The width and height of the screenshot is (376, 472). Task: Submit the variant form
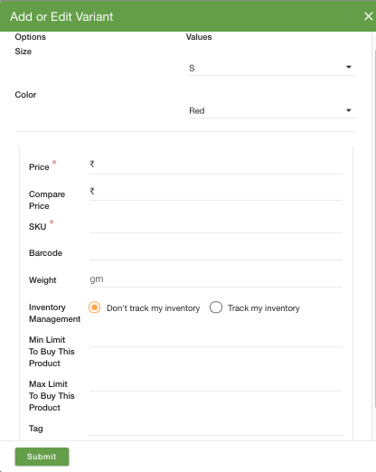(42, 457)
